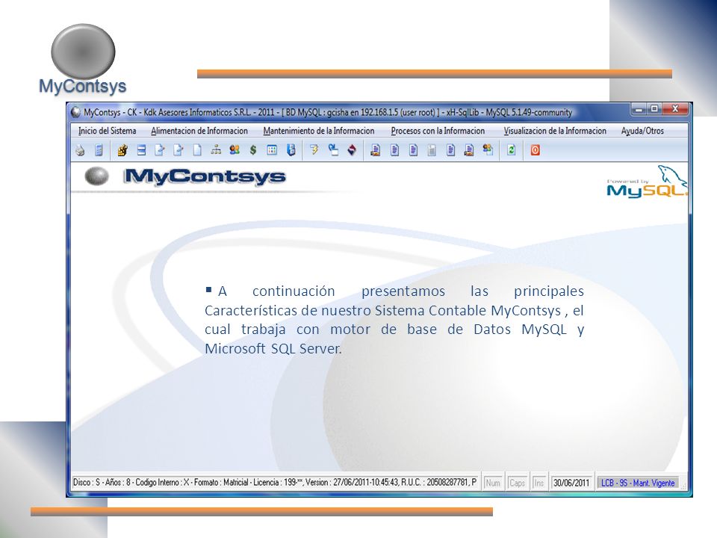Click the window with blue arrow icon
This screenshot has width=717, height=538.
(x=333, y=150)
